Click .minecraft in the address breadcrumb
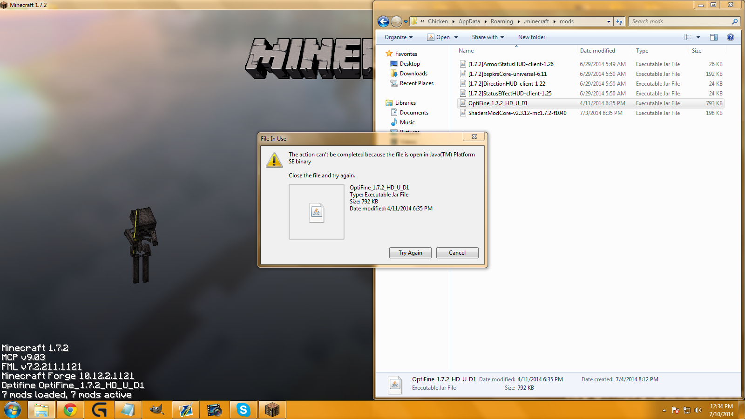The height and width of the screenshot is (419, 745). [536, 21]
